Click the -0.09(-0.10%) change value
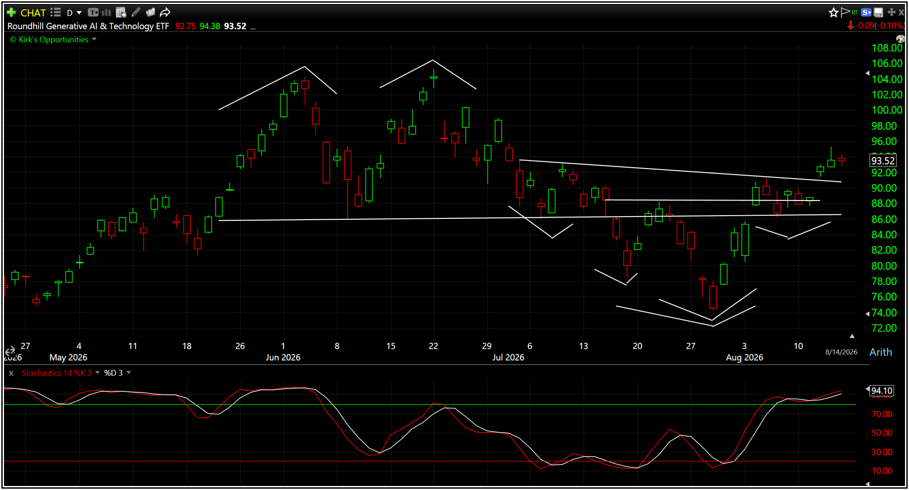 pyautogui.click(x=880, y=26)
